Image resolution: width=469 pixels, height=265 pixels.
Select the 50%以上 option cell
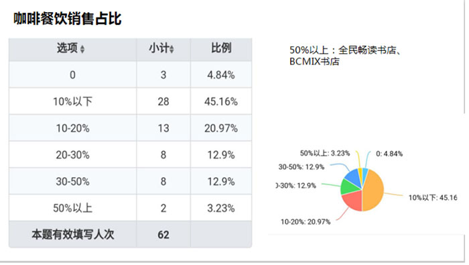pos(72,208)
